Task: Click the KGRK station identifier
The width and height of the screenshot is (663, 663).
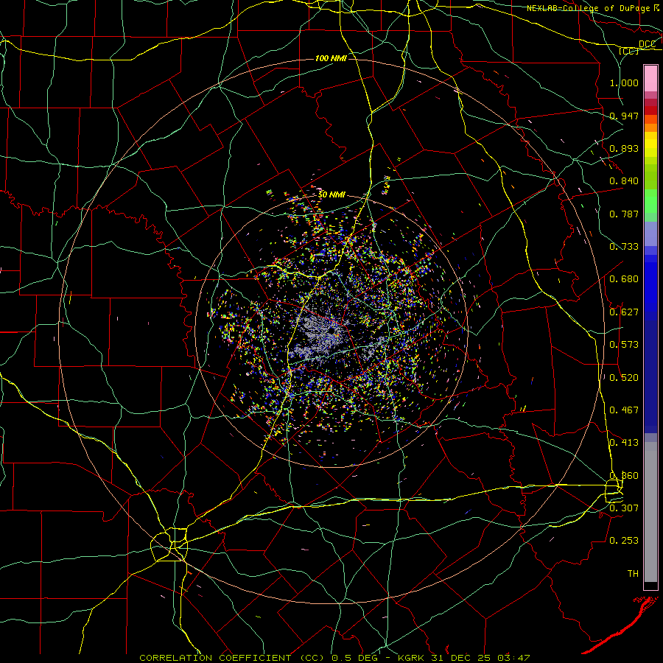Action: pyautogui.click(x=412, y=658)
